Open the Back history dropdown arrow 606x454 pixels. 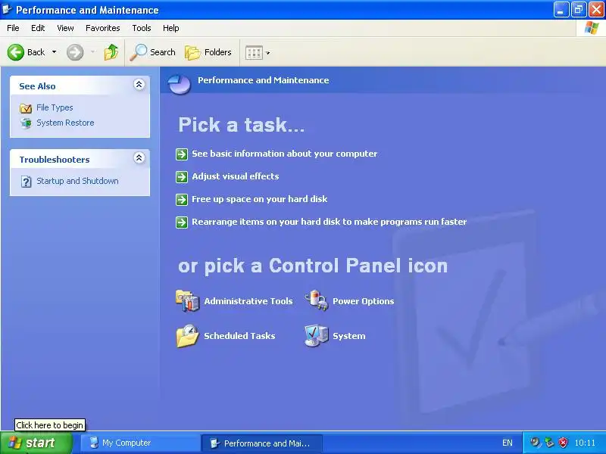[x=54, y=52]
